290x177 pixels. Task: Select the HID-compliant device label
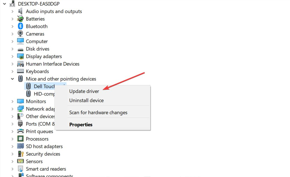tap(44, 94)
